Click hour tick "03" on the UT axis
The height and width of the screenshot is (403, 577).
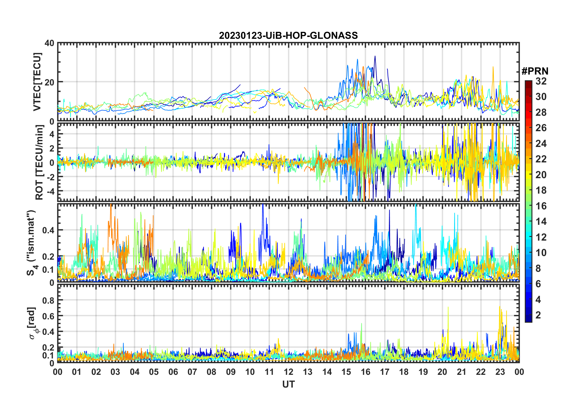(115, 372)
